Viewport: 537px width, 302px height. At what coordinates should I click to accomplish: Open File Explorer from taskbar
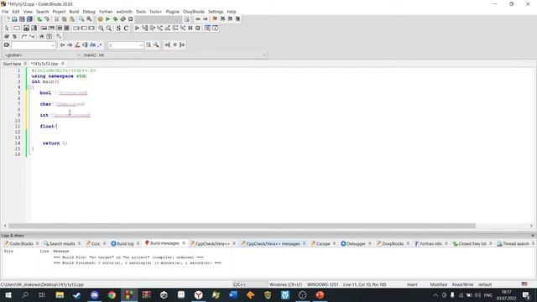[x=60, y=294]
